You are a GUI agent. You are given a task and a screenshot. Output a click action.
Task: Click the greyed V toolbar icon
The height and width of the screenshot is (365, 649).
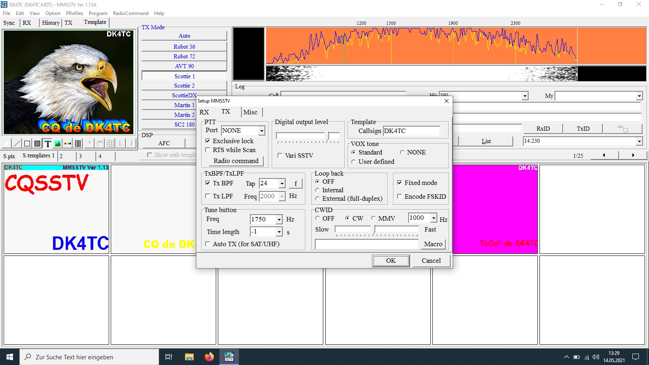pyautogui.click(x=90, y=143)
